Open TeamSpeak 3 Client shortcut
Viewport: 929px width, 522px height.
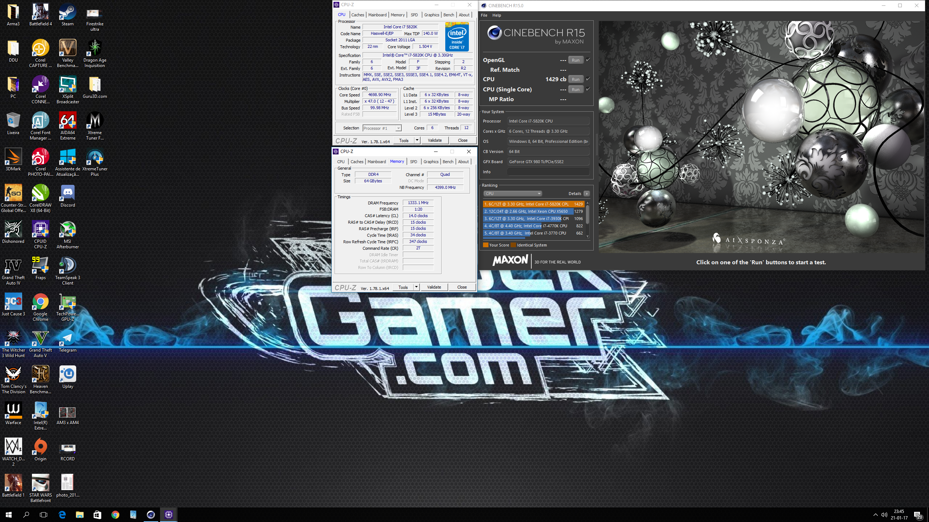[x=67, y=271]
